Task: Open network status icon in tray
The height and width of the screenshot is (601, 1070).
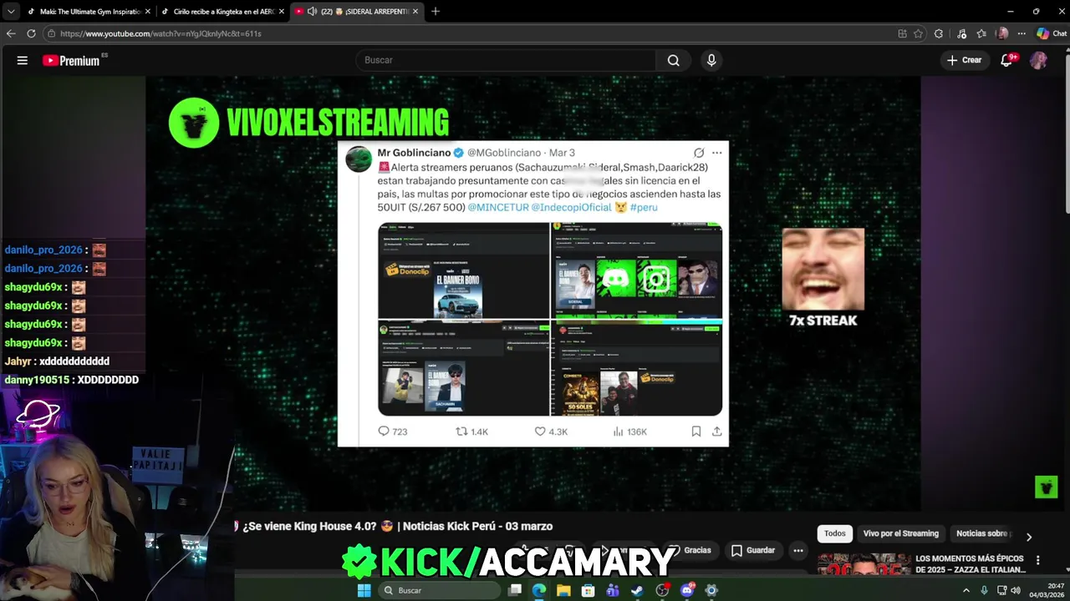Action: click(1001, 590)
